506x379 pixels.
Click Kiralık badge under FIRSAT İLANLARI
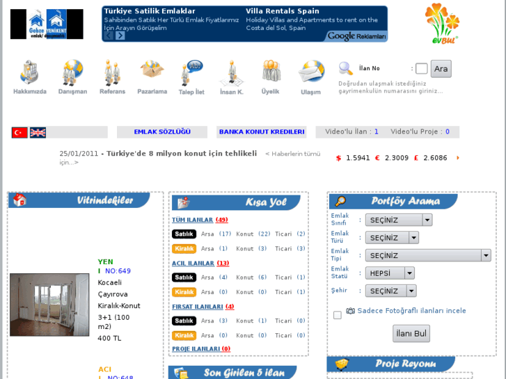pos(184,335)
